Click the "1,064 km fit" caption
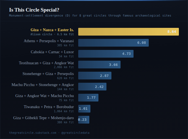 64,111
